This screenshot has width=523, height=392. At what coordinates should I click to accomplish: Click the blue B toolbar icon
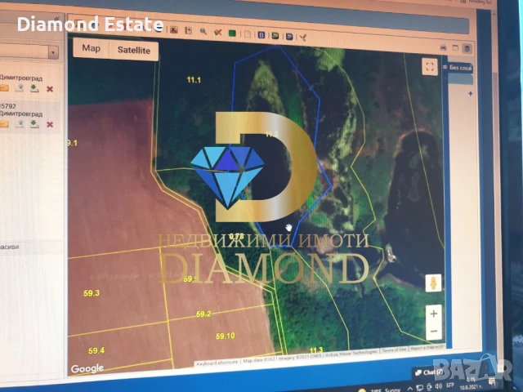(x=261, y=34)
